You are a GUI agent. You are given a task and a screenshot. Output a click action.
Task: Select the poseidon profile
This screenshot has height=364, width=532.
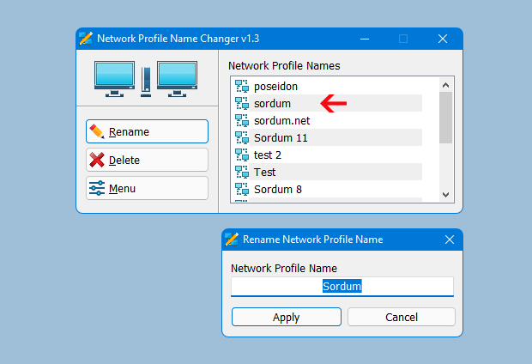coord(329,86)
